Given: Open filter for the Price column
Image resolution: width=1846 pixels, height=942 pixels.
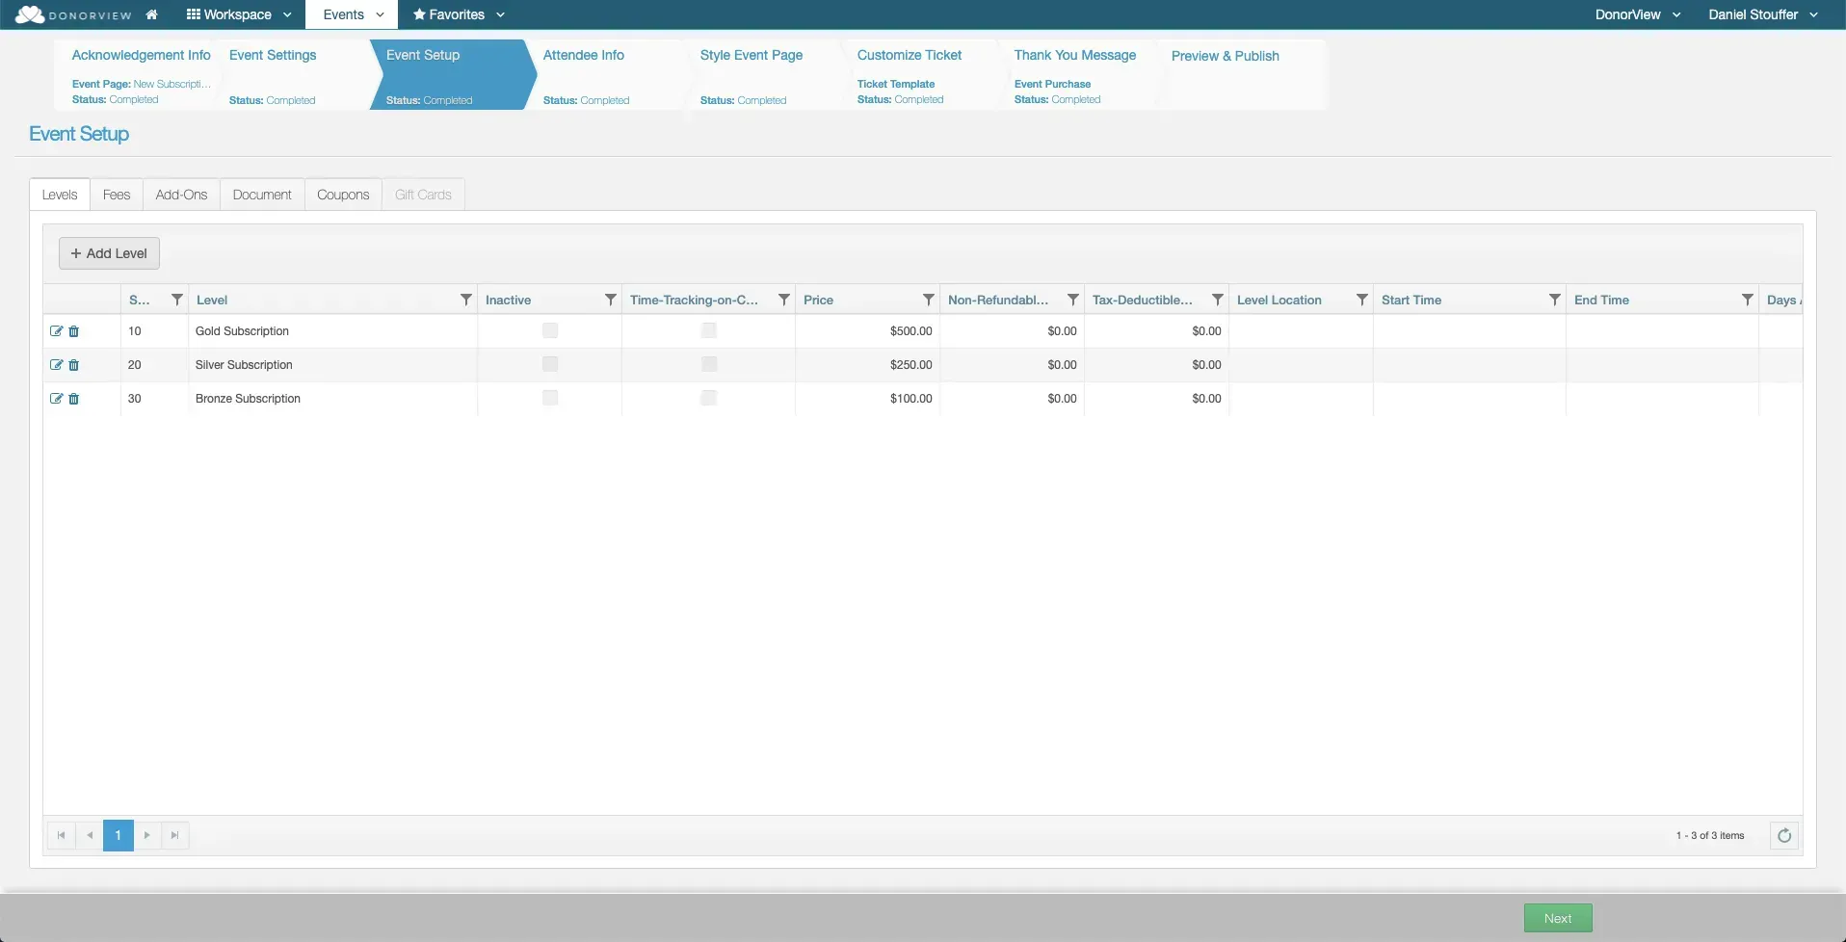Looking at the screenshot, I should tap(929, 300).
